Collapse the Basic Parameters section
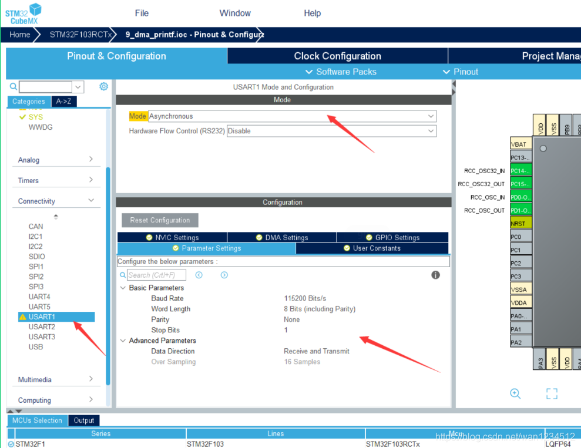 123,288
